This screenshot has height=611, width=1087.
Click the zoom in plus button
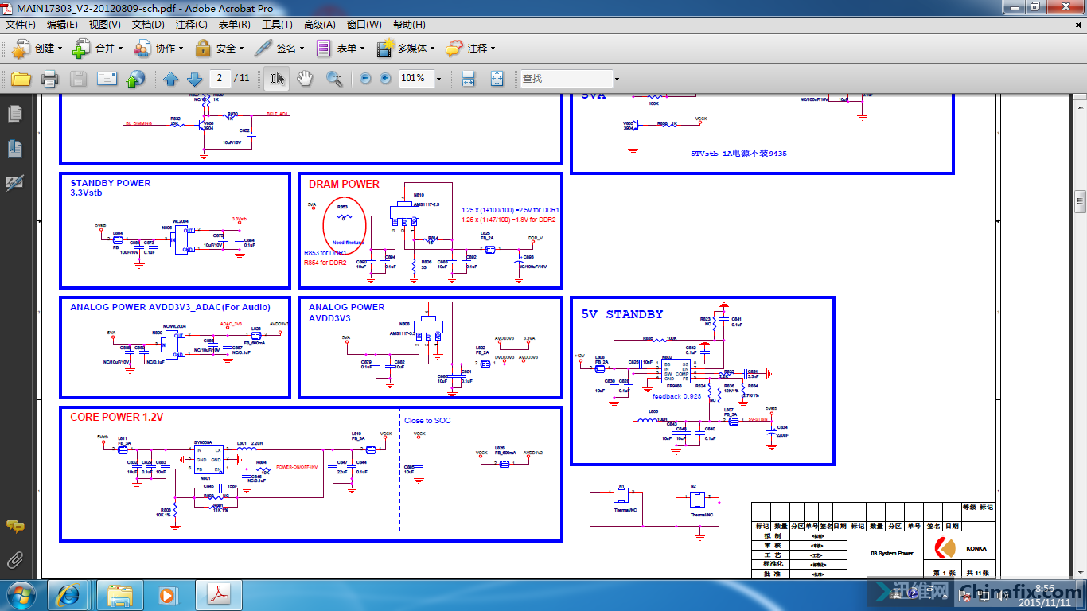click(386, 79)
